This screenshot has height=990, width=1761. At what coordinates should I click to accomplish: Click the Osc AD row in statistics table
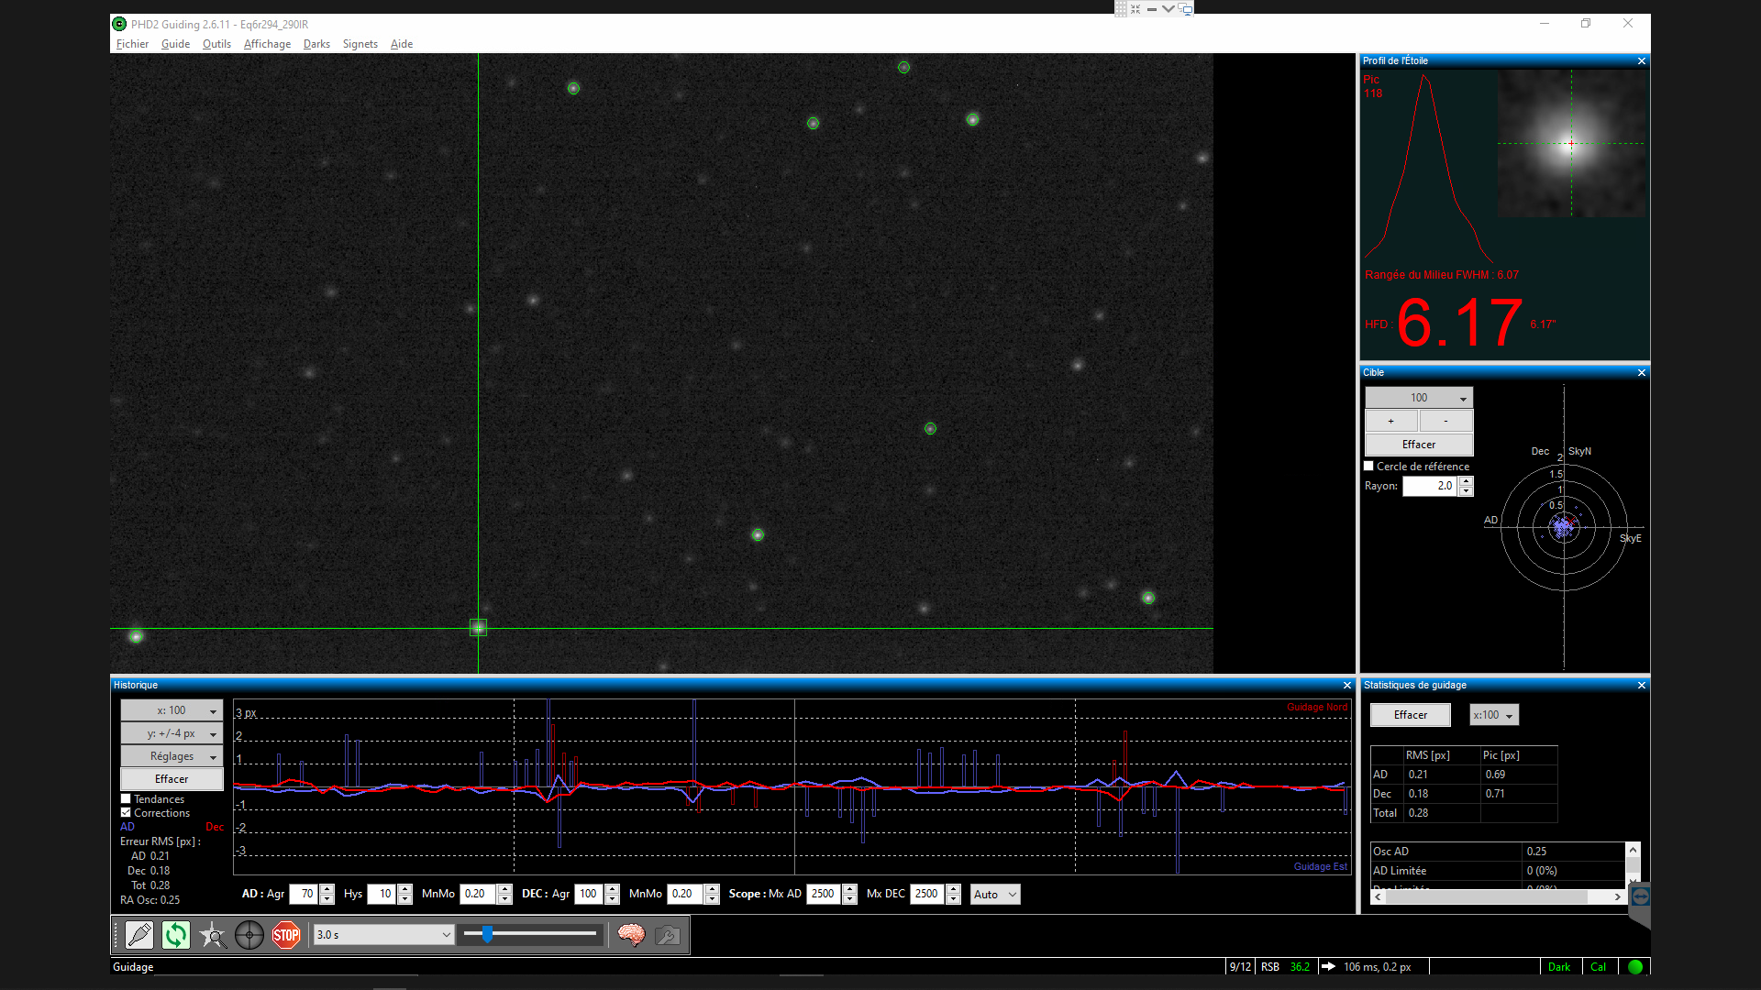(x=1498, y=852)
